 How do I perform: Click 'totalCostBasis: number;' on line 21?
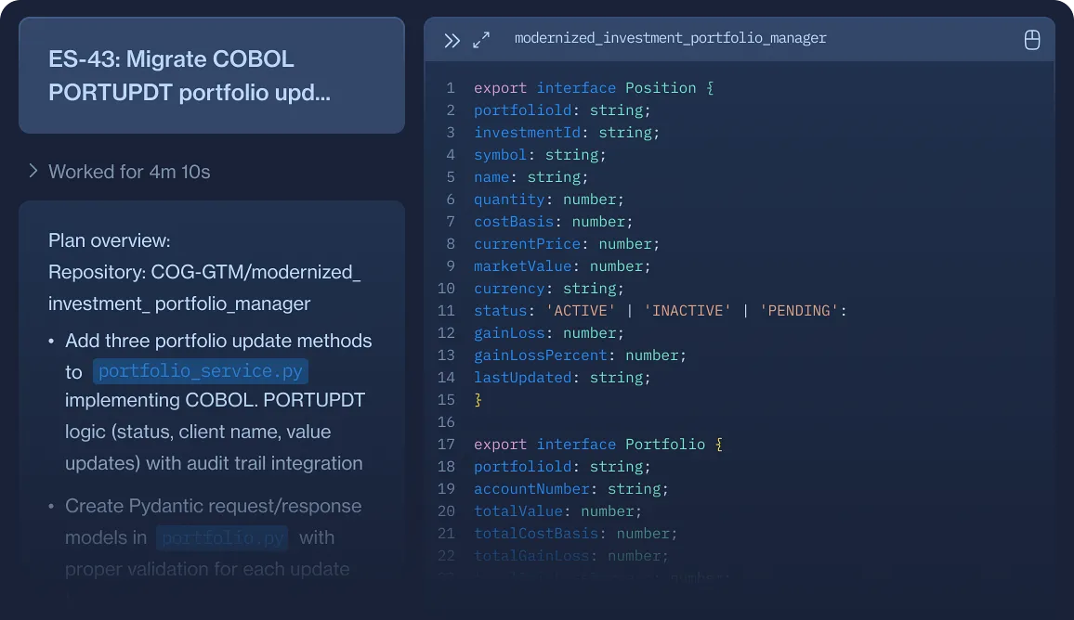click(x=575, y=533)
